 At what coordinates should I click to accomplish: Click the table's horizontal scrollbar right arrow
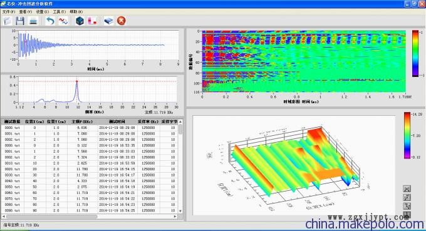175,217
